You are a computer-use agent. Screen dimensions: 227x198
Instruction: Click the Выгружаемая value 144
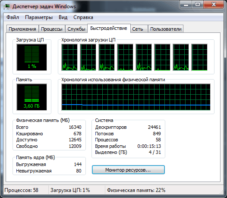coord(78,164)
